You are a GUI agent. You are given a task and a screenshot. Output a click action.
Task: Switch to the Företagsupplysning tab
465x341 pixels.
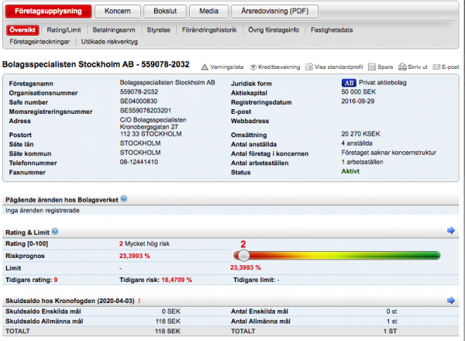point(48,12)
